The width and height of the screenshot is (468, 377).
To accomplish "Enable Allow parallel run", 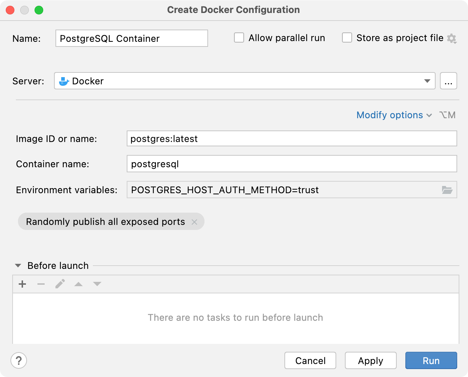I will (x=239, y=37).
